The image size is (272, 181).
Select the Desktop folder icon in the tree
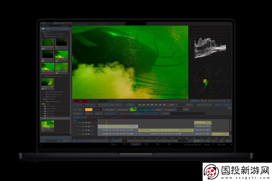coord(42,29)
